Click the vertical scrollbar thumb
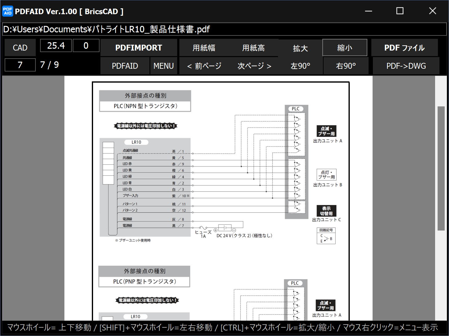Screen dimensions: 449x336 [441, 168]
